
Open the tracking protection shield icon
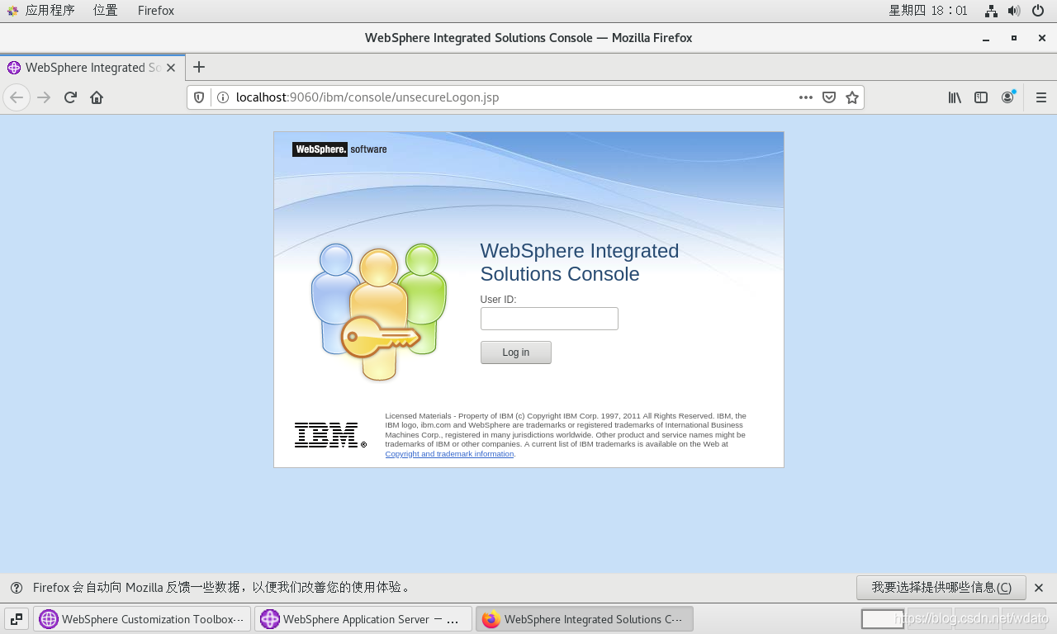pyautogui.click(x=199, y=97)
